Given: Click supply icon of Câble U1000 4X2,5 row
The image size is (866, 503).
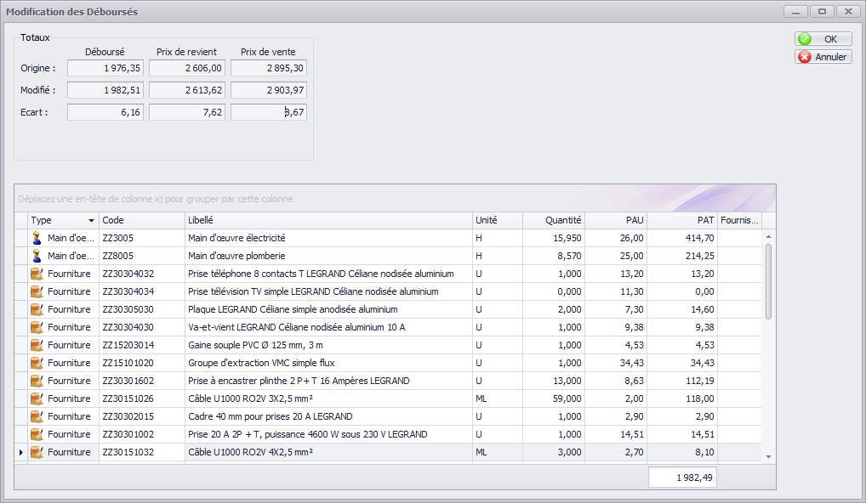Looking at the screenshot, I should pos(37,452).
